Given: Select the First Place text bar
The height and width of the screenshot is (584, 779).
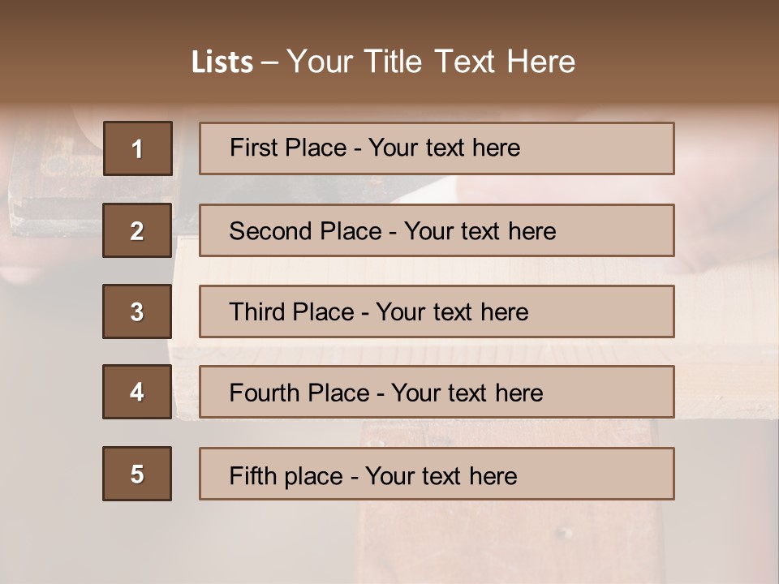Looking at the screenshot, I should [437, 148].
